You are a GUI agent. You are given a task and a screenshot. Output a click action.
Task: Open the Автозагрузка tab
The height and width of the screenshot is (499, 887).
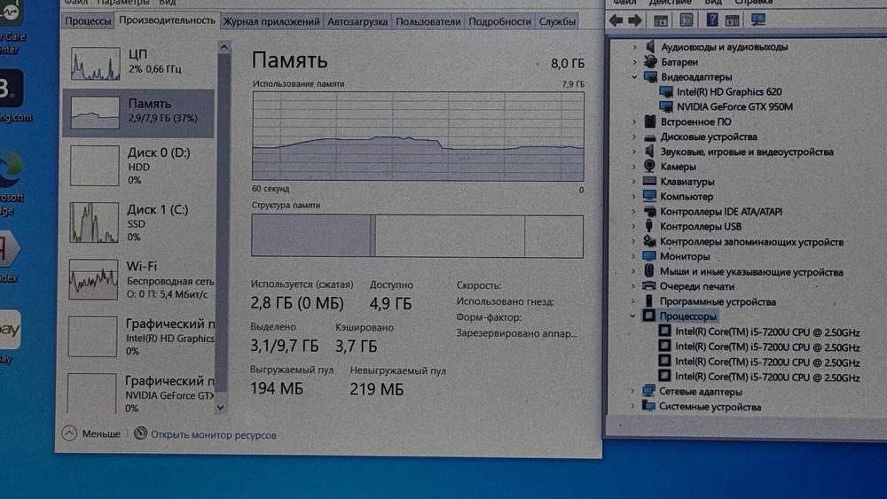(x=357, y=21)
